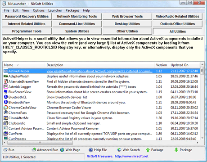Click the AlternateStreamView icon
The image size is (207, 162).
click(x=6, y=81)
